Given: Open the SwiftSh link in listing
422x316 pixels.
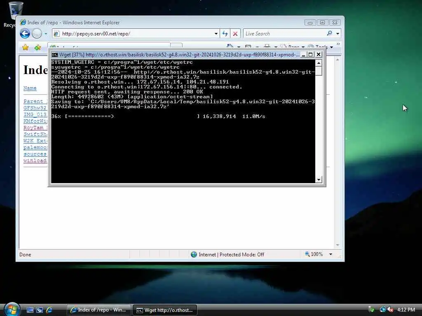Looking at the screenshot, I should tap(35, 134).
